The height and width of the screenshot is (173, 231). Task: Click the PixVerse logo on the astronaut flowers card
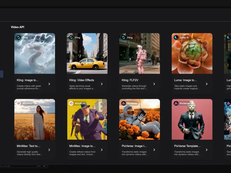tap(124, 103)
